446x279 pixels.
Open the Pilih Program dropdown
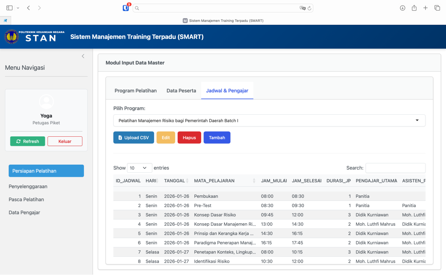269,120
